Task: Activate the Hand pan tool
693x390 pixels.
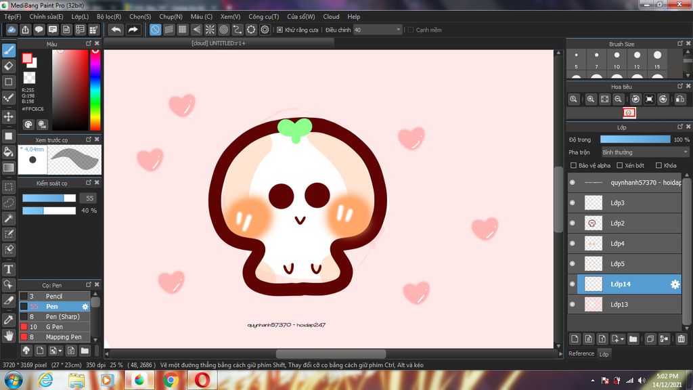Action: (9, 336)
